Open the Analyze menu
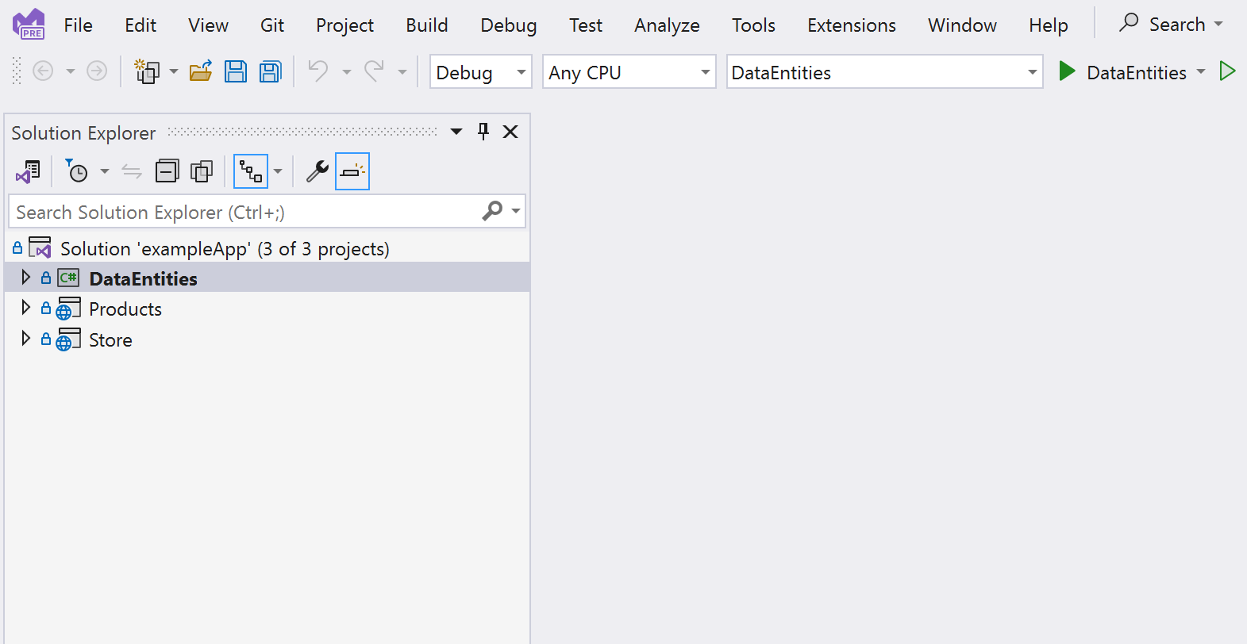This screenshot has height=644, width=1247. point(667,25)
